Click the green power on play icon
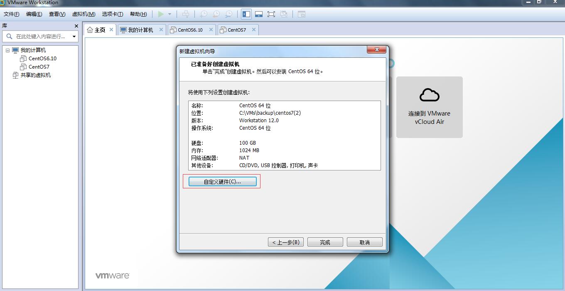Image resolution: width=565 pixels, height=291 pixels. coord(161,14)
